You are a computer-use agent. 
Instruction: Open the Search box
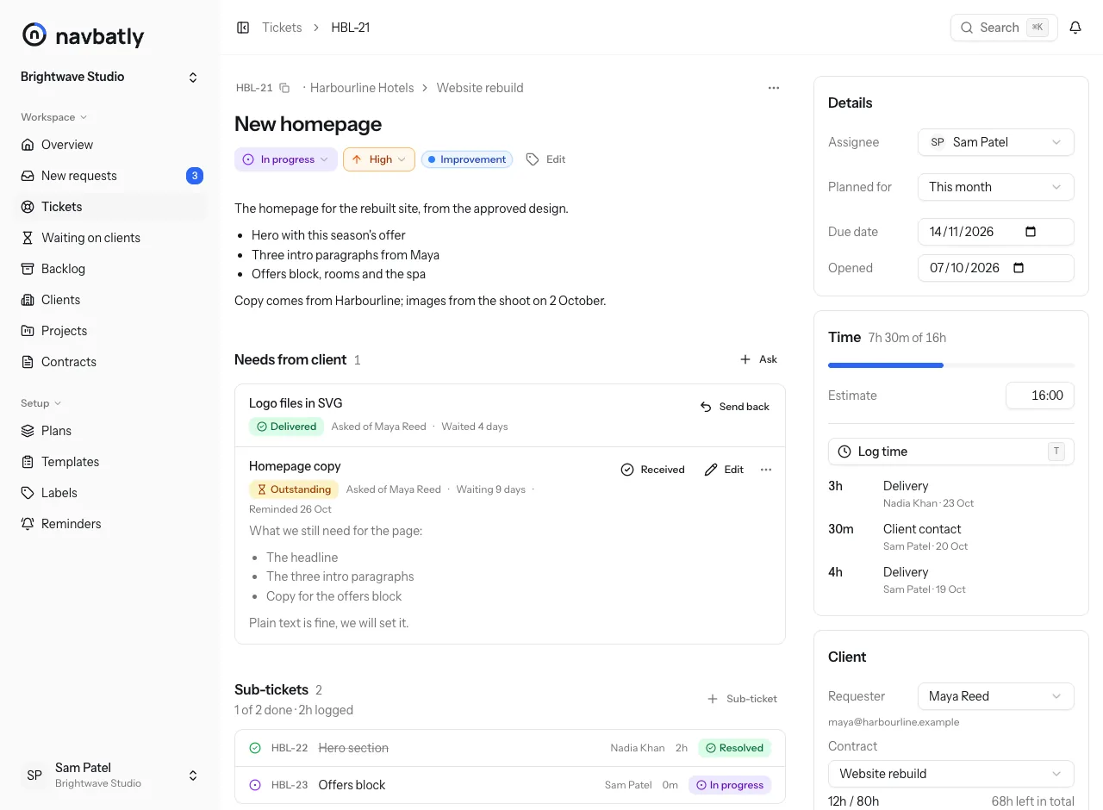(1004, 28)
